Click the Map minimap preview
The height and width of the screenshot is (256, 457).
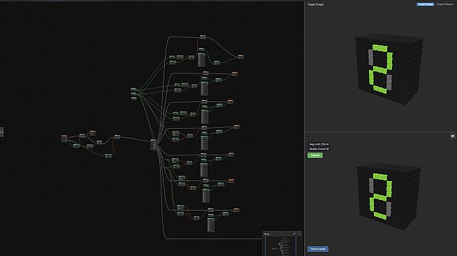[x=282, y=246]
